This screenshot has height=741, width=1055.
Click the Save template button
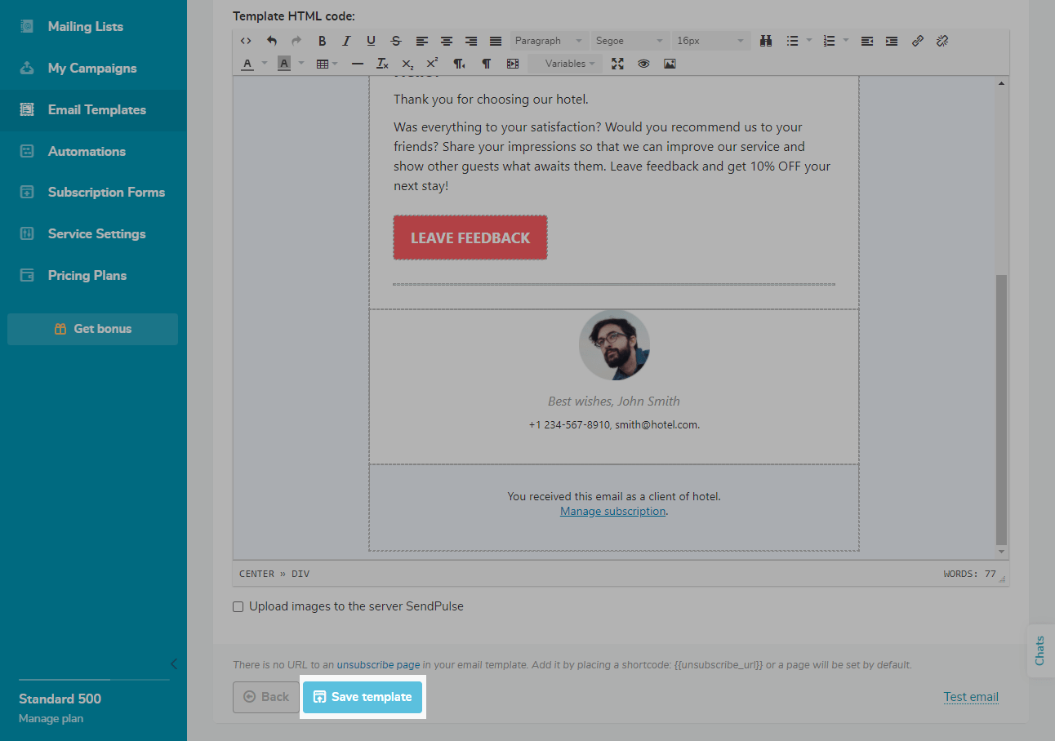[x=363, y=697]
